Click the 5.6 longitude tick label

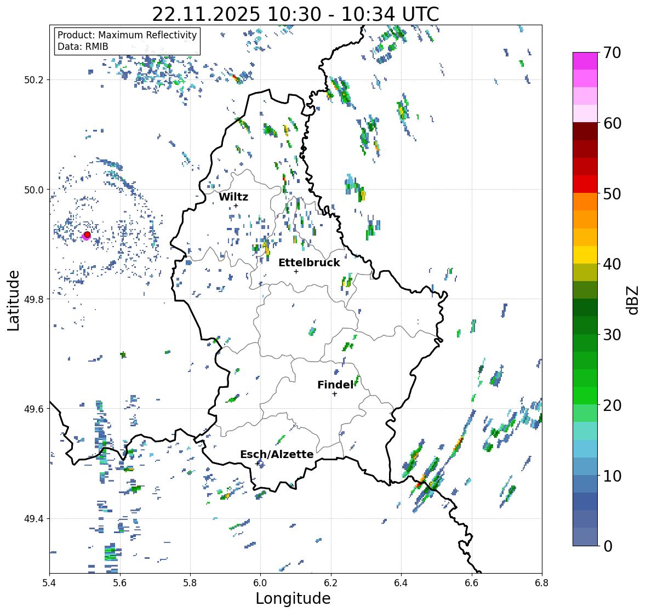(120, 582)
